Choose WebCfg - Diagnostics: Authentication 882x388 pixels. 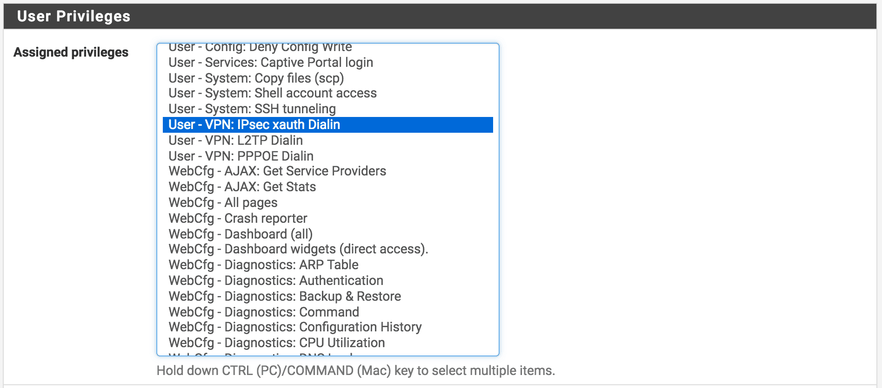pyautogui.click(x=327, y=281)
